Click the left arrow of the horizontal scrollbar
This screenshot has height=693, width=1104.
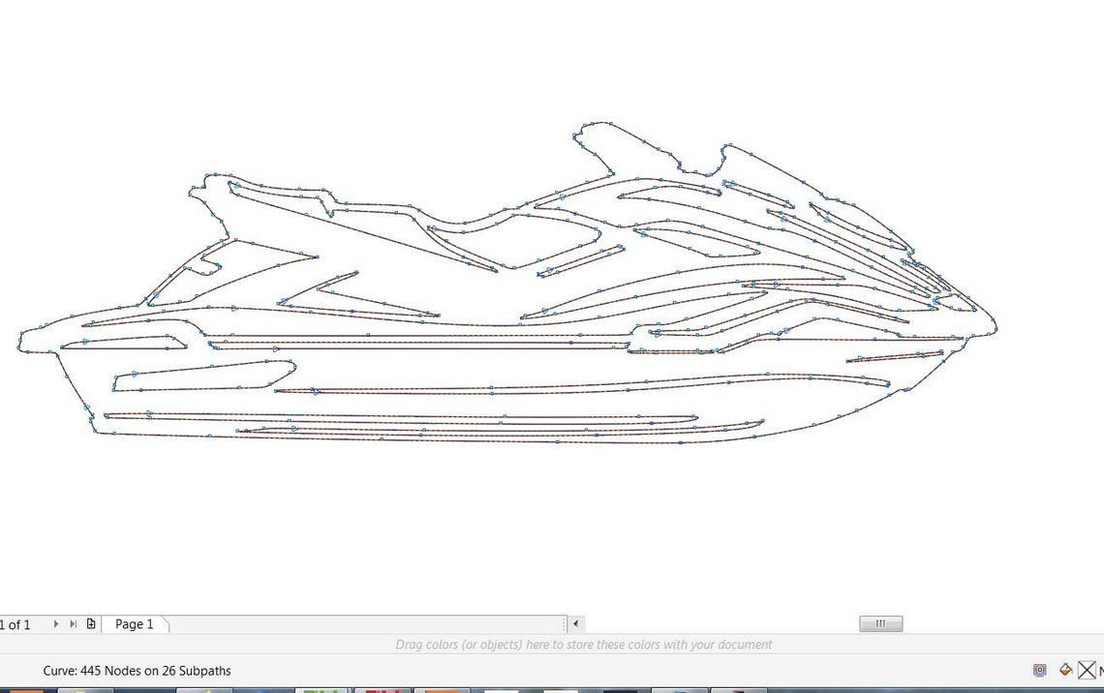pos(576,624)
